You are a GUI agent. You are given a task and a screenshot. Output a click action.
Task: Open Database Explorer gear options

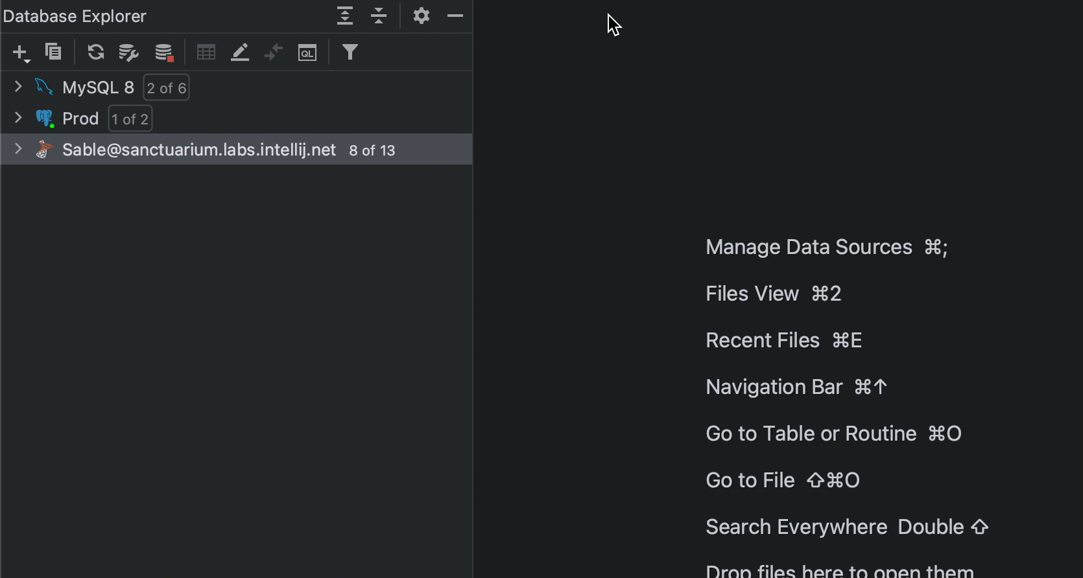tap(422, 16)
